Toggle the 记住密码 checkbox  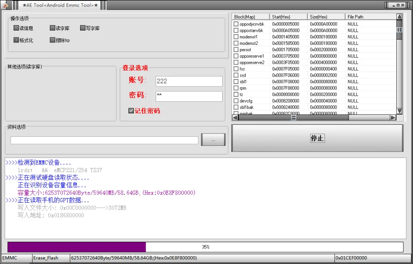click(131, 111)
